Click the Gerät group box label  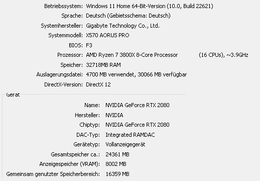[x=13, y=95]
